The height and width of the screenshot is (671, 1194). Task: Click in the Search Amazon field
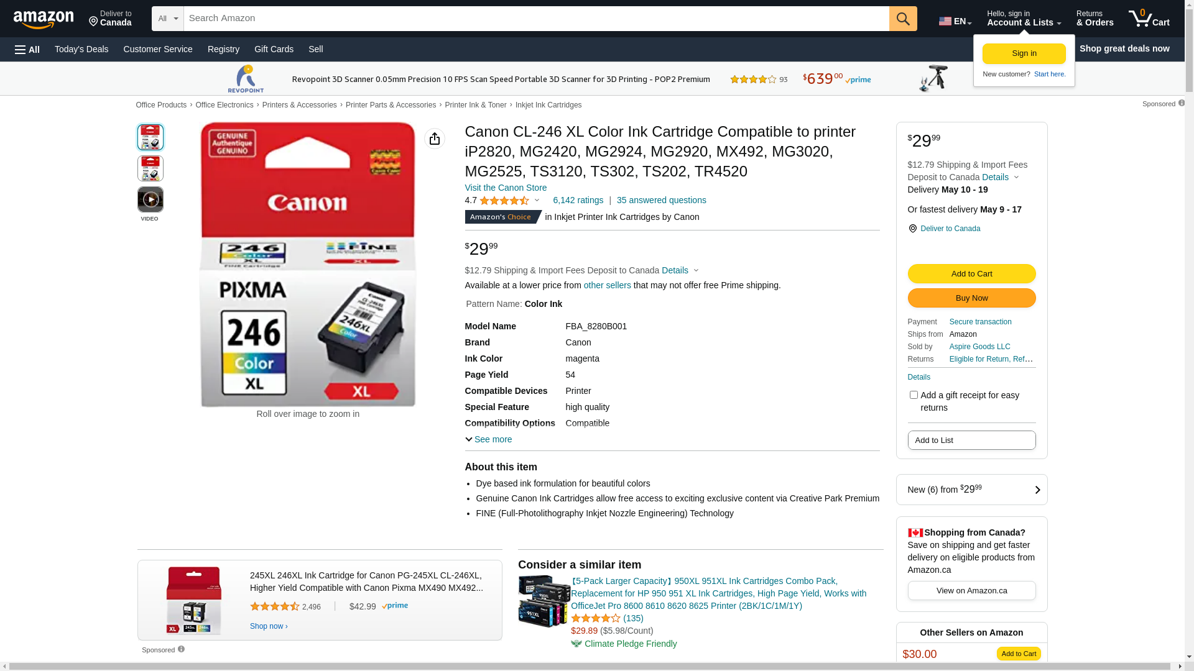click(535, 19)
